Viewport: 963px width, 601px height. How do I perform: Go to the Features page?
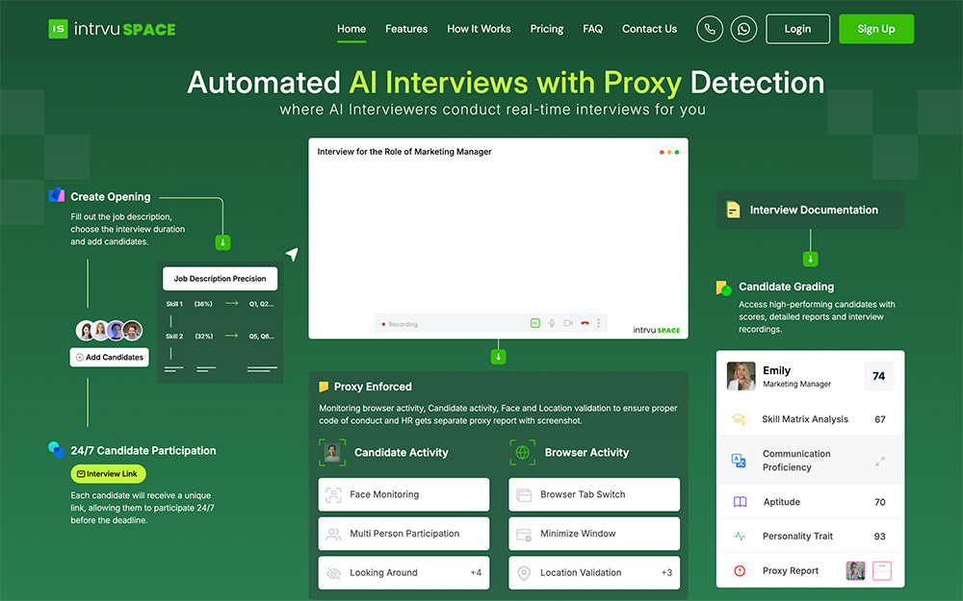pos(406,29)
